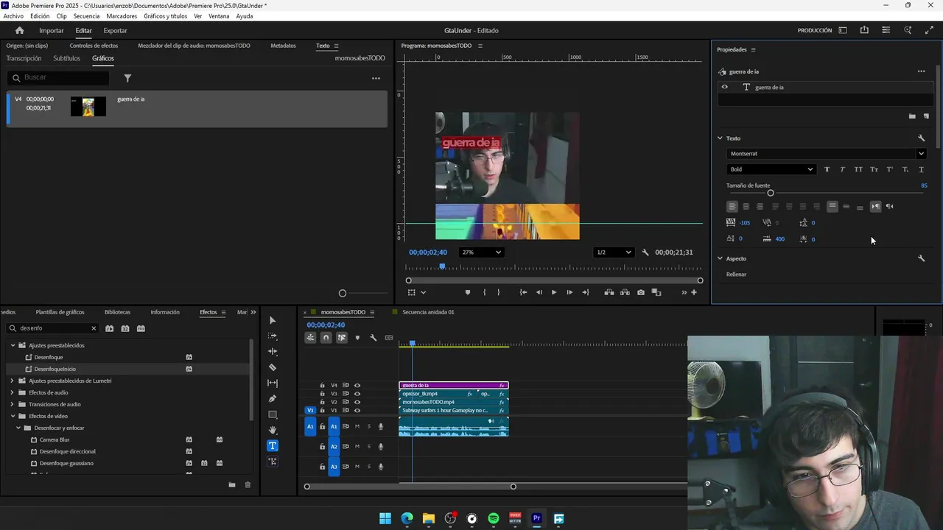Open the Controles de efectos tab
Screen dimensions: 943x530
[94, 46]
